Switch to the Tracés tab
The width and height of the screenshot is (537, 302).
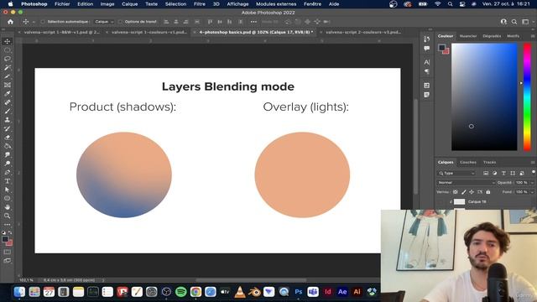(x=489, y=162)
